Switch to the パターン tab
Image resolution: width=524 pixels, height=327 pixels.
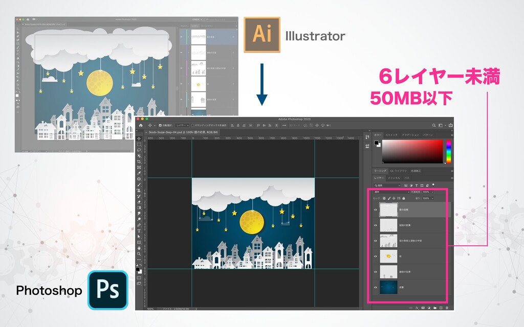tap(428, 135)
